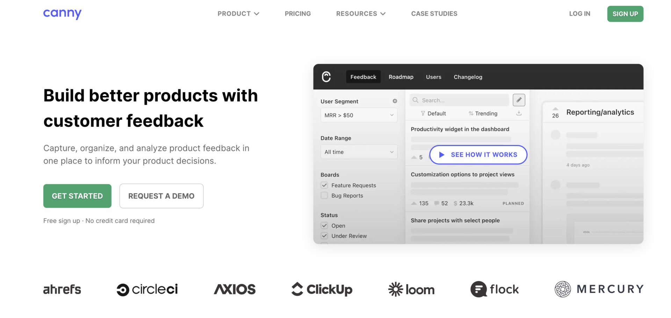This screenshot has height=318, width=671.
Task: Expand the All time date range dropdown
Action: pyautogui.click(x=359, y=152)
